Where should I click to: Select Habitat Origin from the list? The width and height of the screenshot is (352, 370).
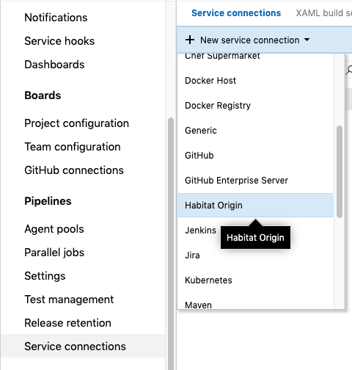tap(255, 206)
